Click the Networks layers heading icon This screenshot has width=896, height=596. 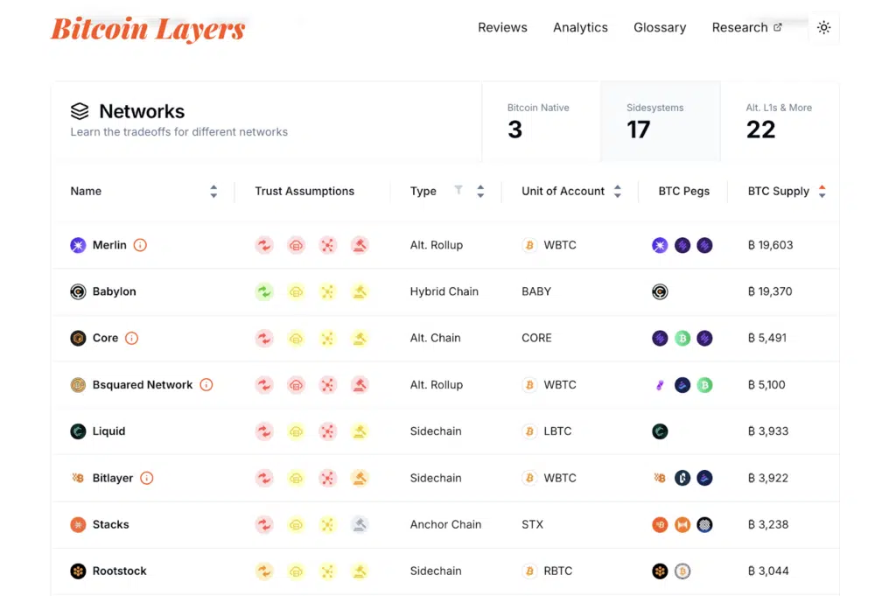click(x=80, y=111)
